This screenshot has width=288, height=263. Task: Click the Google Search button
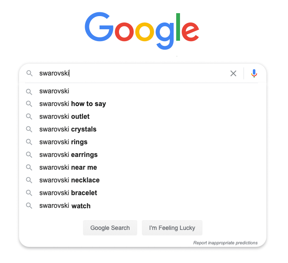click(110, 228)
